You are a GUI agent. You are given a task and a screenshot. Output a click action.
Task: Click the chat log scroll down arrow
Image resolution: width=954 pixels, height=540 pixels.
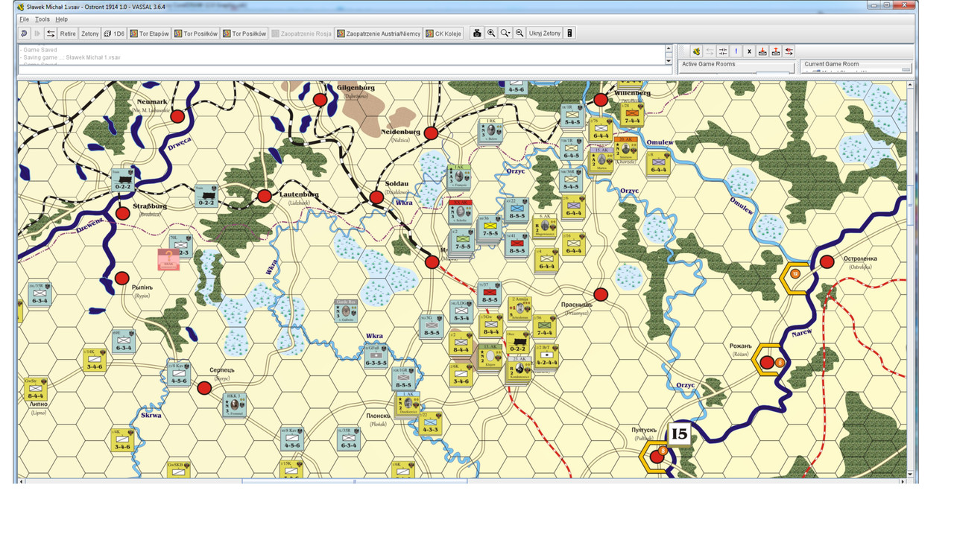coord(669,61)
